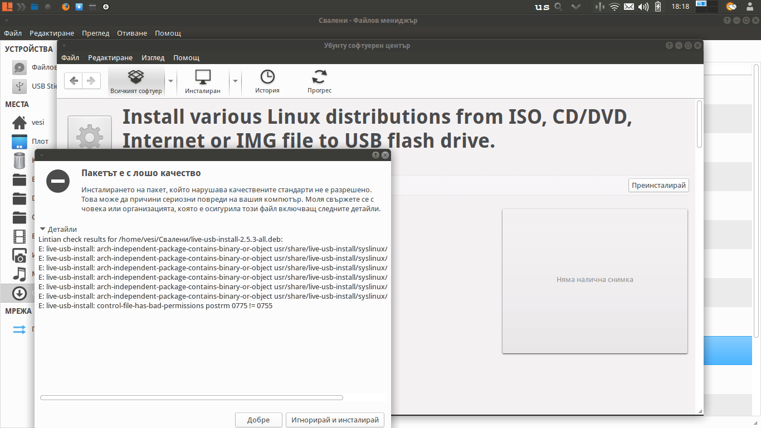The width and height of the screenshot is (761, 428).
Task: Open Отиване menu in the file manager
Action: pos(132,33)
